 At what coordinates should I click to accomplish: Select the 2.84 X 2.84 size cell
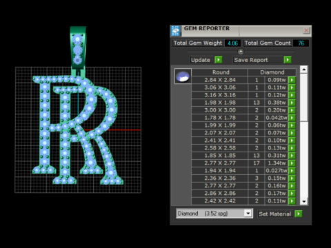[220, 80]
